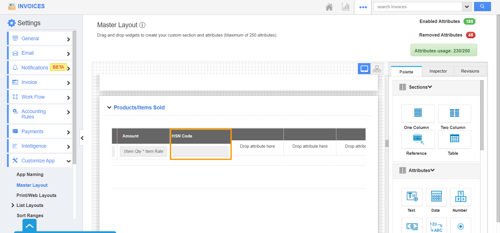Open Print/Web Layouts settings
The height and width of the screenshot is (233, 500).
click(x=36, y=195)
